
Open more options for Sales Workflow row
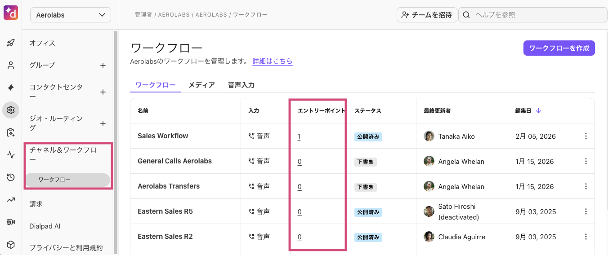click(x=586, y=136)
